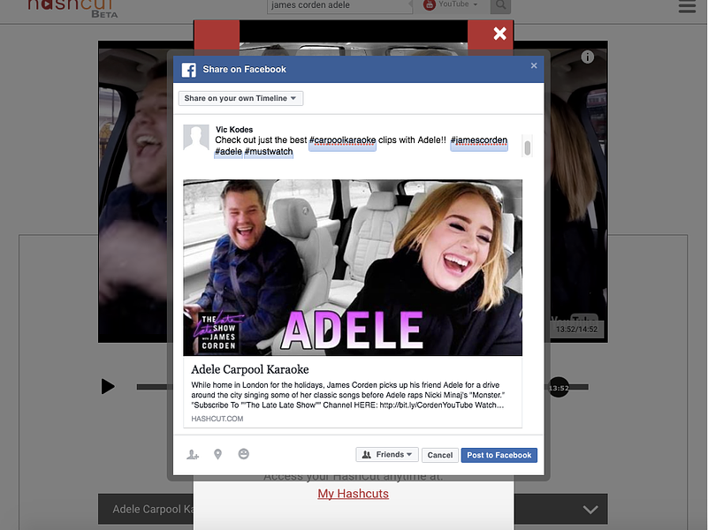This screenshot has width=708, height=530.
Task: Add a feeling with smiley icon
Action: (x=243, y=454)
